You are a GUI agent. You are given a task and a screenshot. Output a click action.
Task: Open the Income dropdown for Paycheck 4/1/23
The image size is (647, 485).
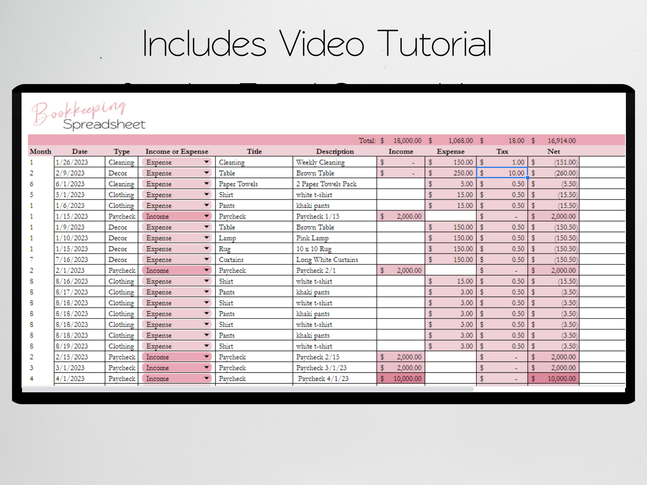176,378
